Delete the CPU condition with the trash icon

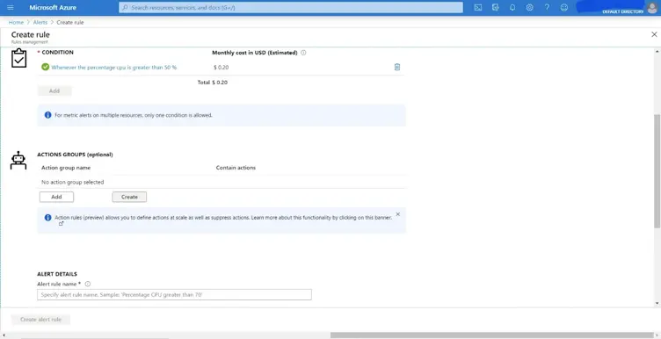coord(396,67)
